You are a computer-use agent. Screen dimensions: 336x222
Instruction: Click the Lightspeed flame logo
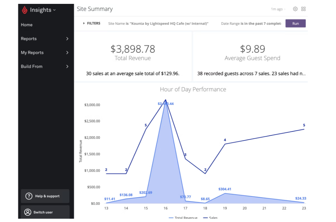point(25,10)
